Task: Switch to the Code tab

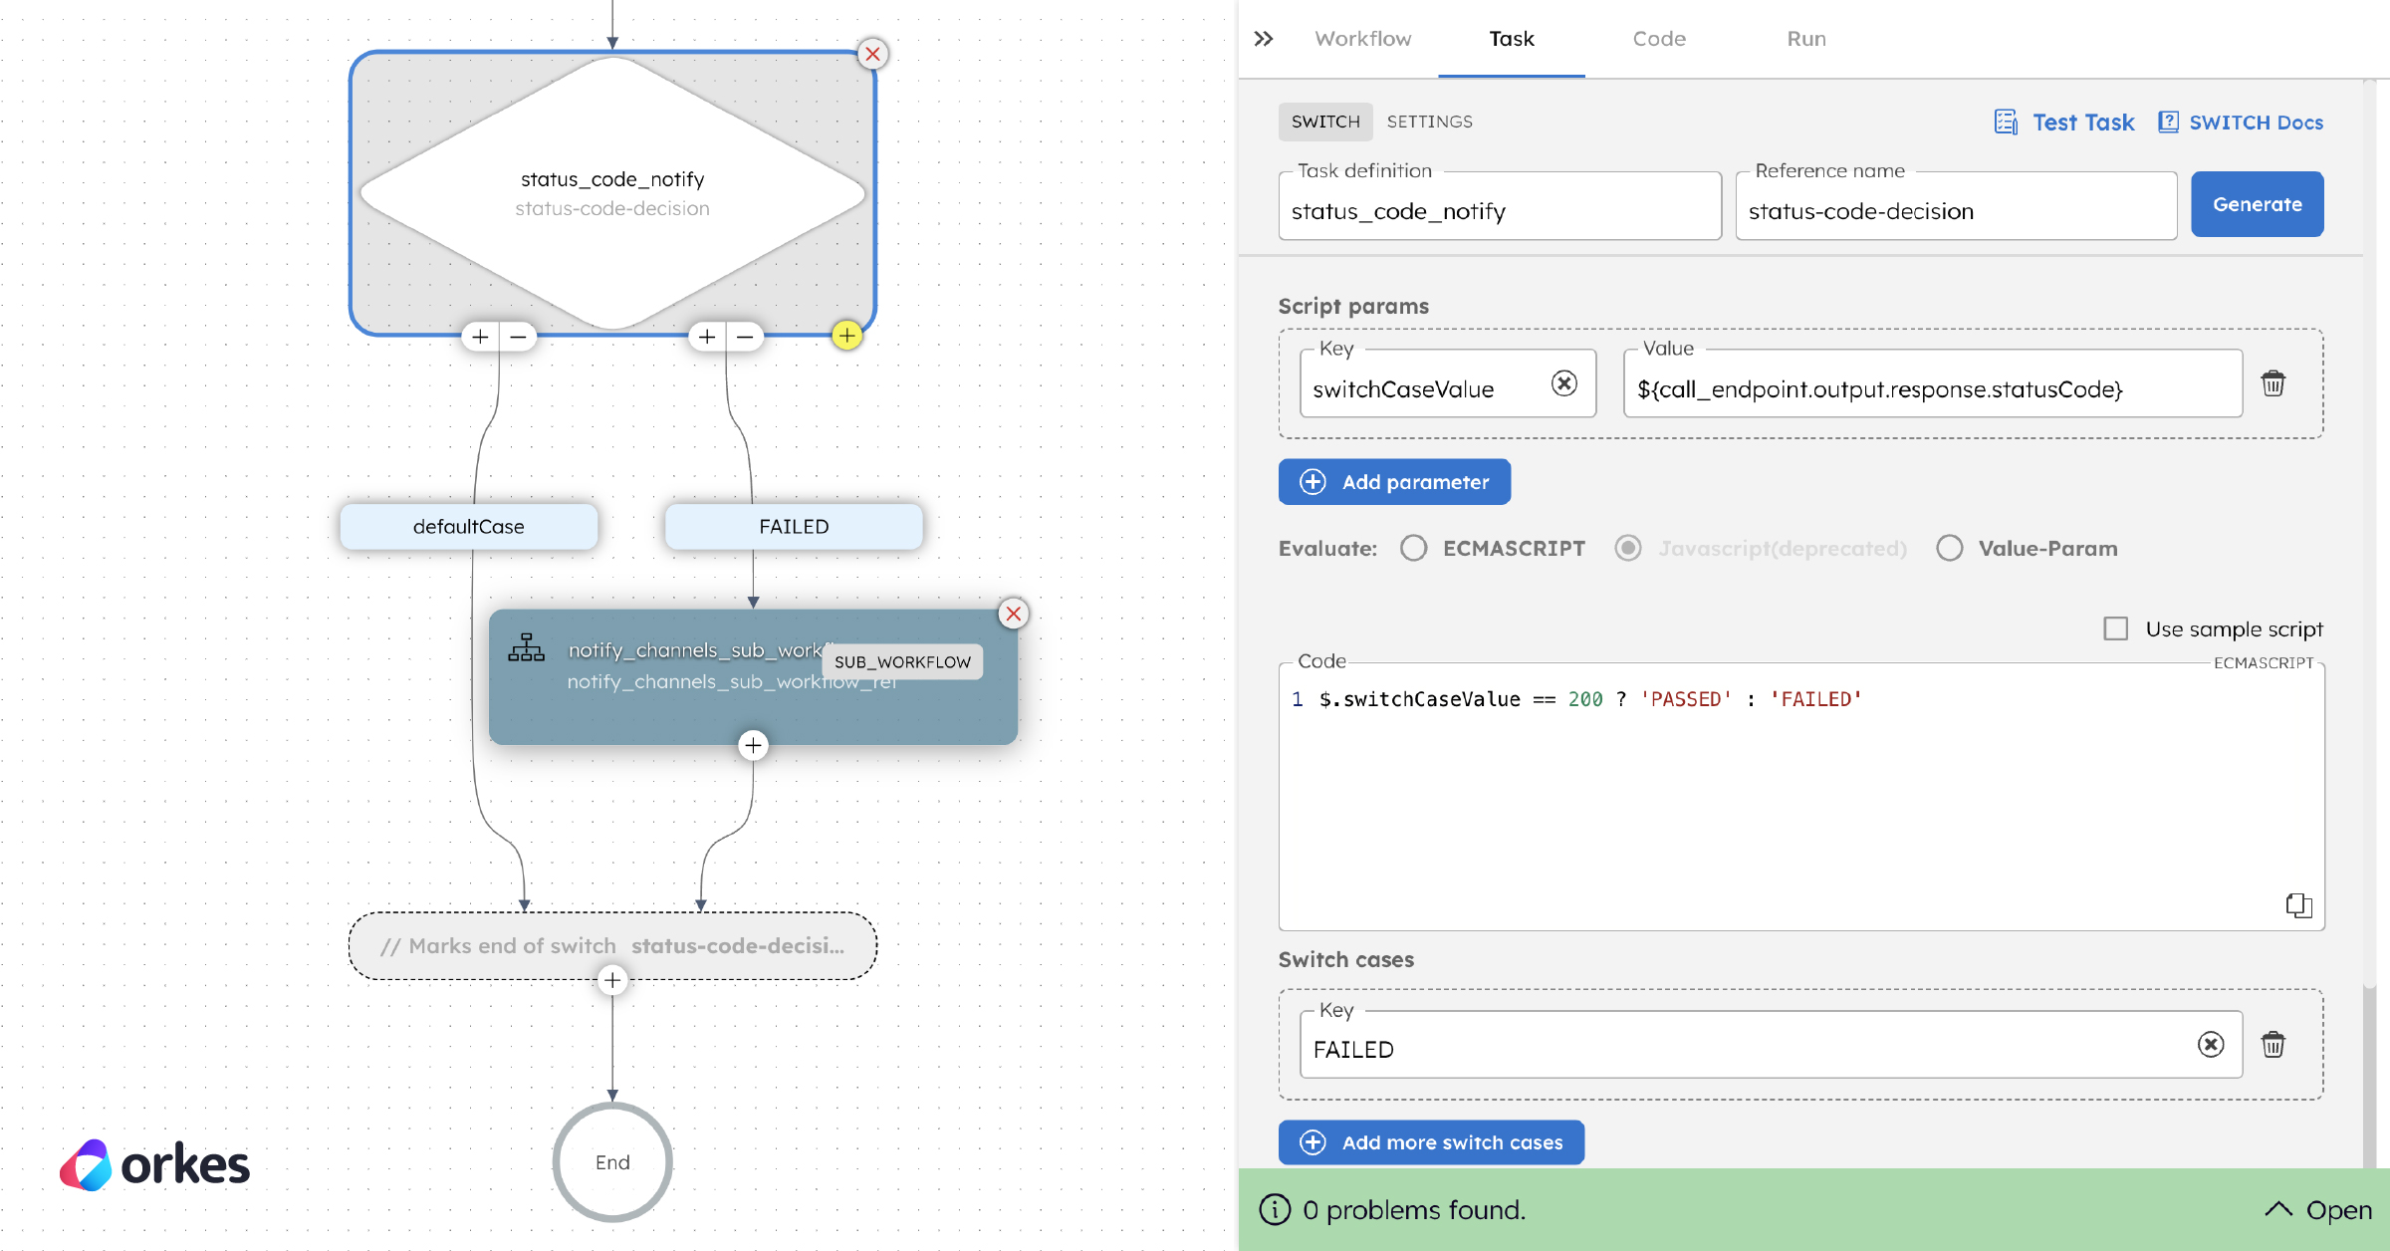Action: (x=1658, y=38)
